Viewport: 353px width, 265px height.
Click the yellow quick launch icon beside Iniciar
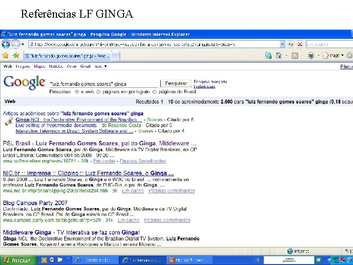coord(44,260)
